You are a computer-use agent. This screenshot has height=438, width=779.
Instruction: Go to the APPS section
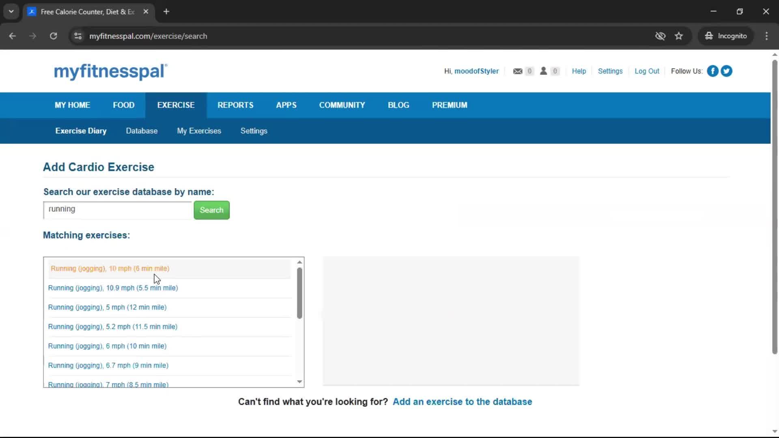click(x=286, y=105)
